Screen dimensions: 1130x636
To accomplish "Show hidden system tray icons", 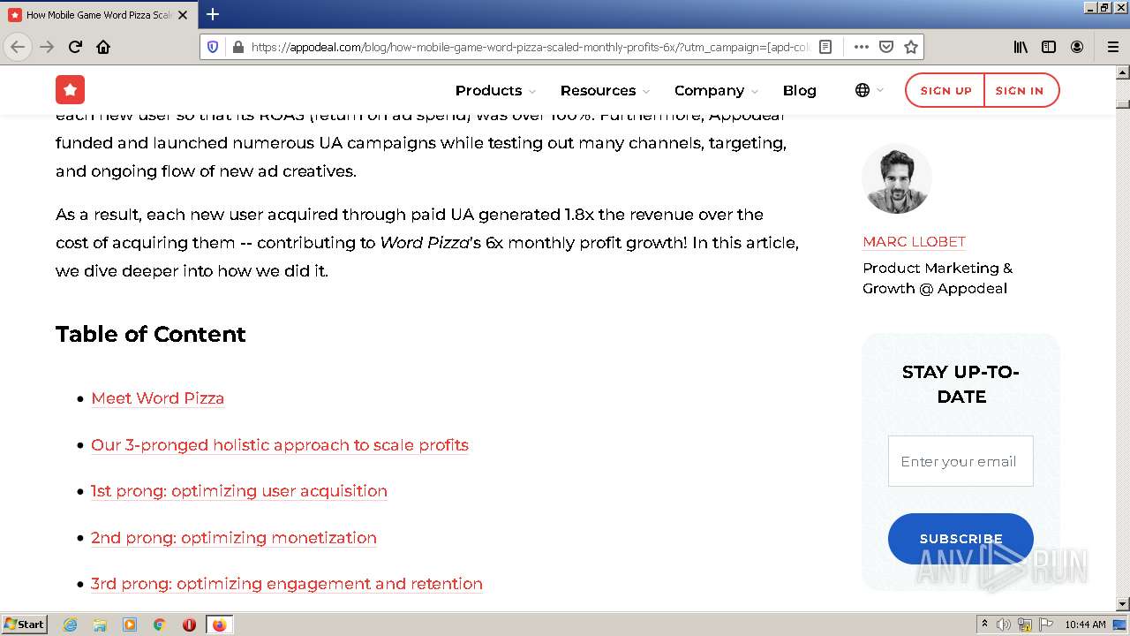I will point(984,625).
